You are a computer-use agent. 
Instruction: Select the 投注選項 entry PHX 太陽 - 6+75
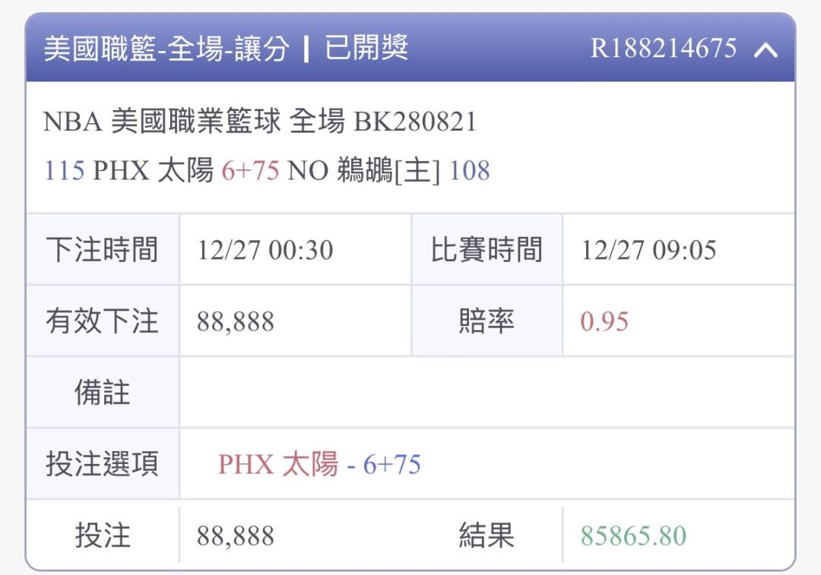(319, 464)
